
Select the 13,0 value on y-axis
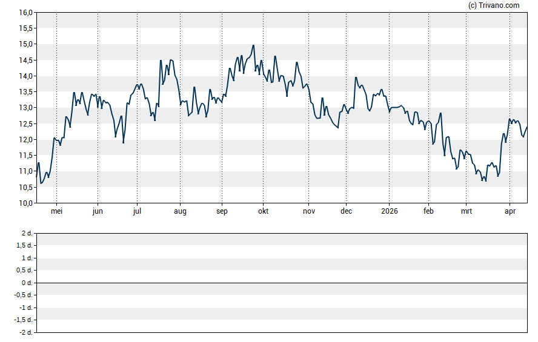[25, 108]
